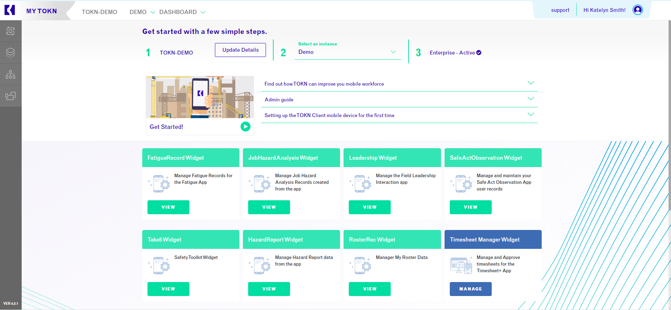Image resolution: width=671 pixels, height=310 pixels.
Task: Click Manage on Timesheet Manager Widget
Action: (470, 289)
